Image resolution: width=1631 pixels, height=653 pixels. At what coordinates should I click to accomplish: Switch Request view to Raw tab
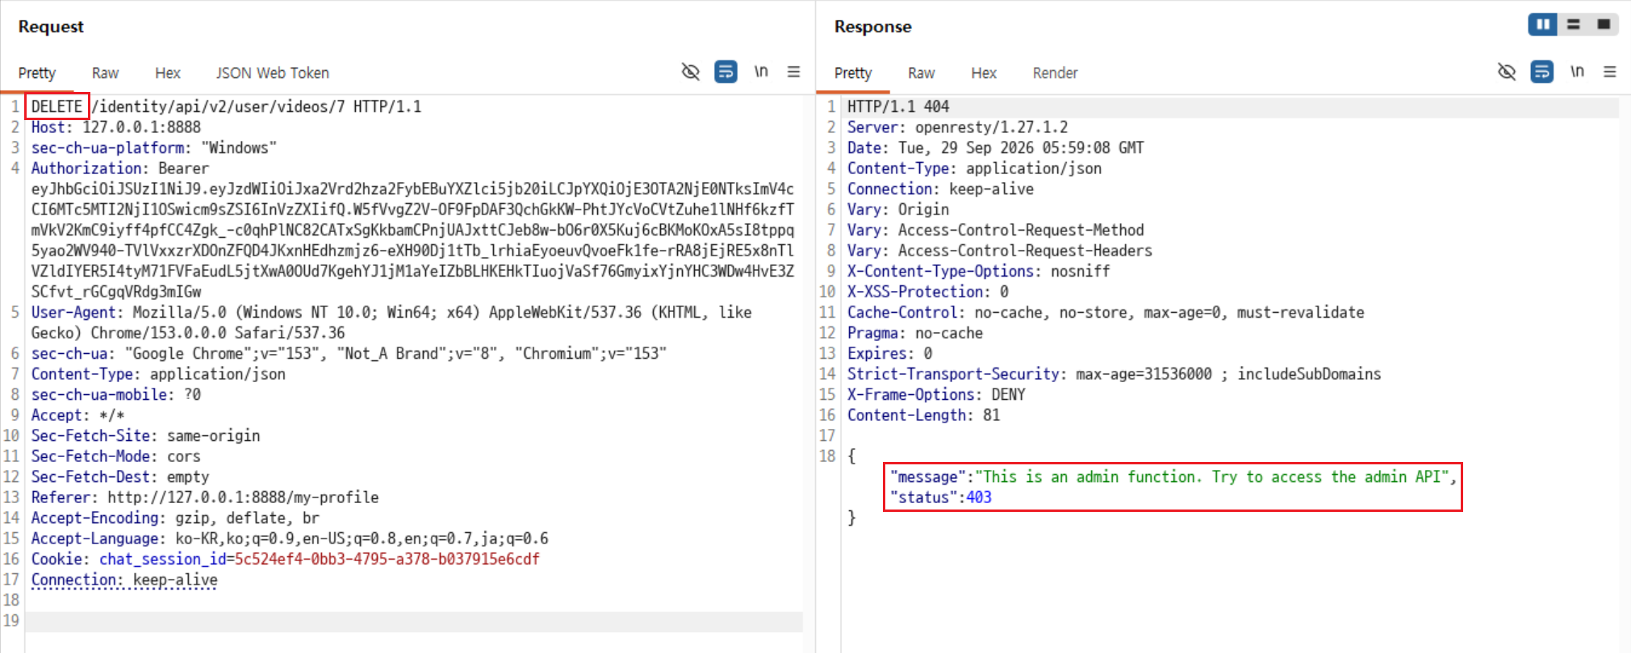pyautogui.click(x=105, y=73)
